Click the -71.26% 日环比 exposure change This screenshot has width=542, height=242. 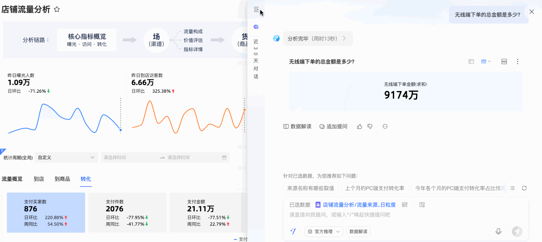tap(39, 91)
